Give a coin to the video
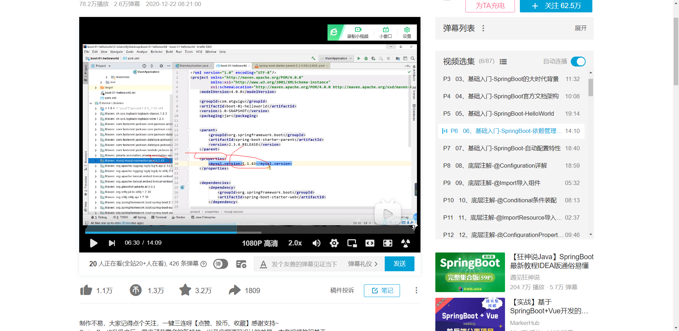 [x=135, y=290]
